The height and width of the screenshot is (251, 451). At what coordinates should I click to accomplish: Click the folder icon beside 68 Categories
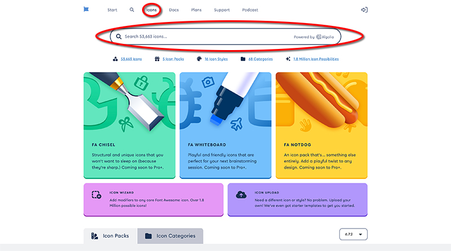[242, 59]
